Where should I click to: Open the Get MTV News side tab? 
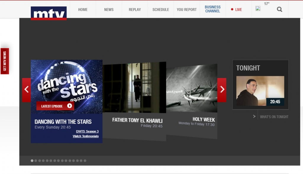5,61
